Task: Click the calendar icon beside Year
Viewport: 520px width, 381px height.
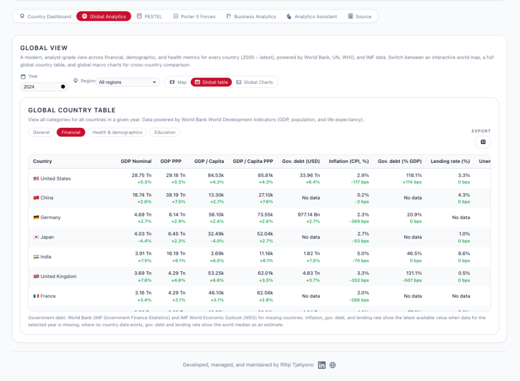Action: [x=23, y=77]
